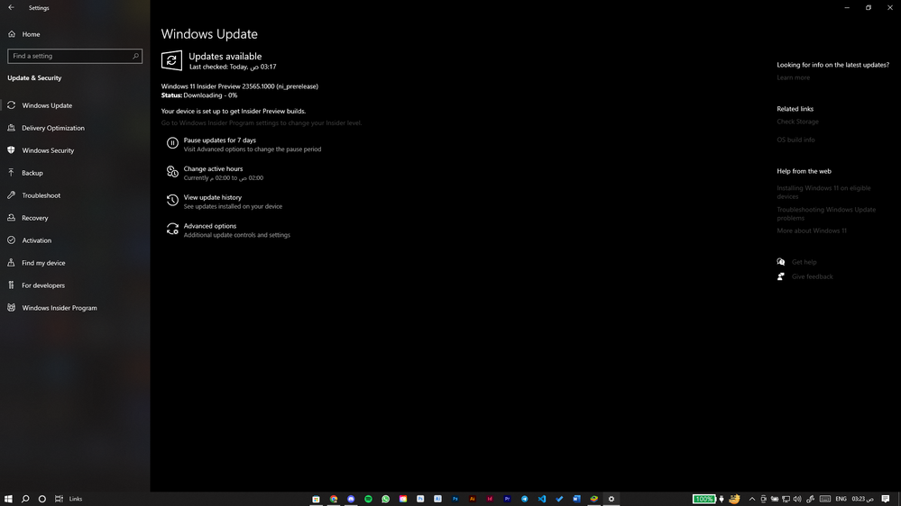
Task: Click the green 100% battery indicator
Action: (703, 499)
